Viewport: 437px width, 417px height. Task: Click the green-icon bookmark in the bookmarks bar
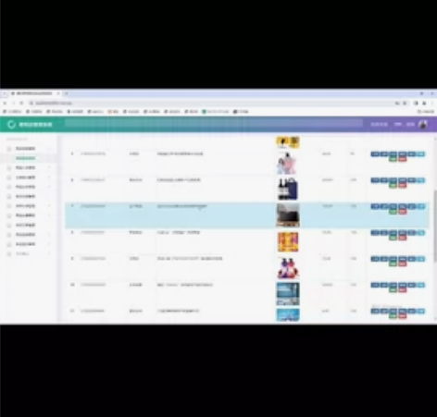[216, 112]
